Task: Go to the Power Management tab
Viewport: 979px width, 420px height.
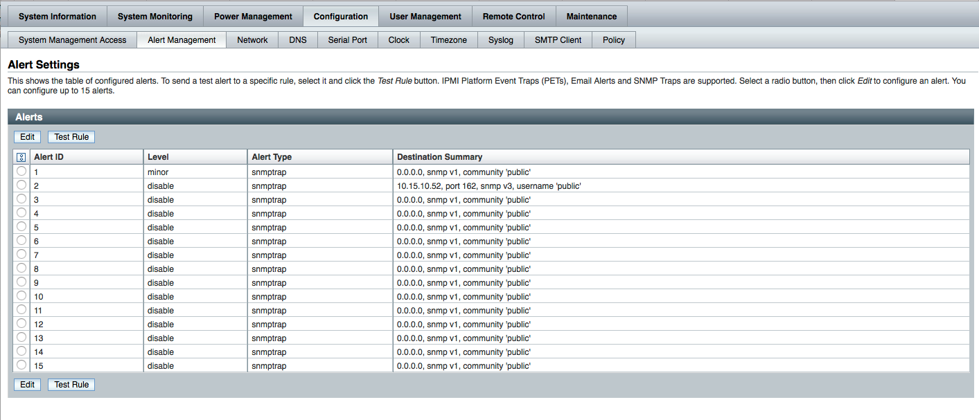Action: 253,17
